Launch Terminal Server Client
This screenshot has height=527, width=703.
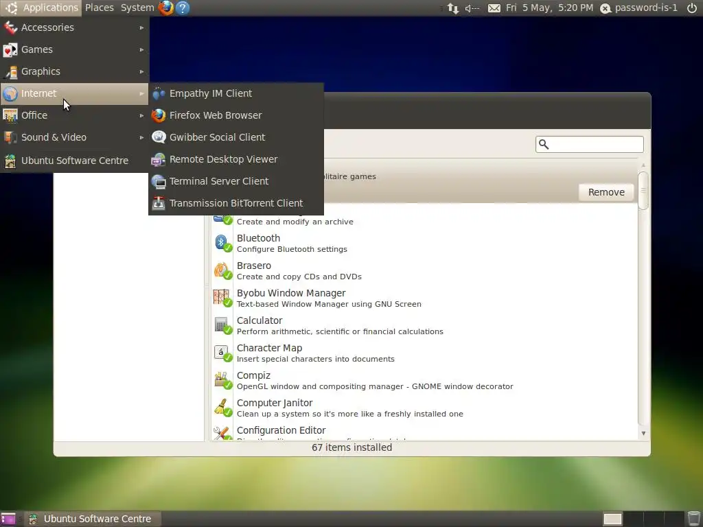[236, 181]
